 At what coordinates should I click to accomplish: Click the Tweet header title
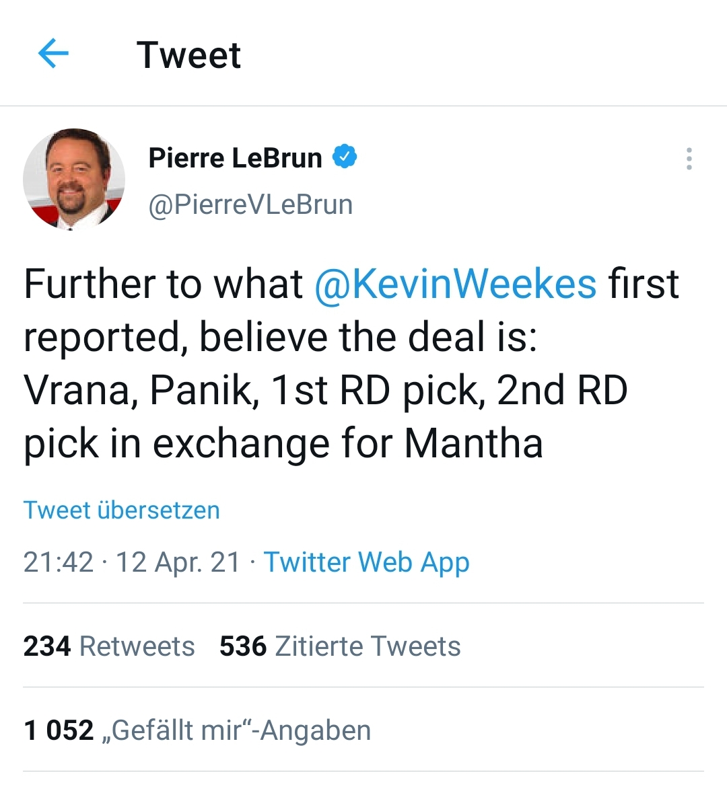click(188, 55)
